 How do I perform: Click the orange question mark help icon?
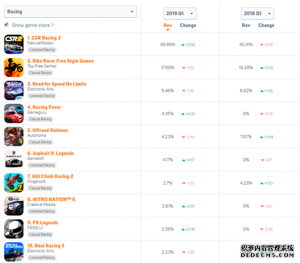tap(52, 25)
